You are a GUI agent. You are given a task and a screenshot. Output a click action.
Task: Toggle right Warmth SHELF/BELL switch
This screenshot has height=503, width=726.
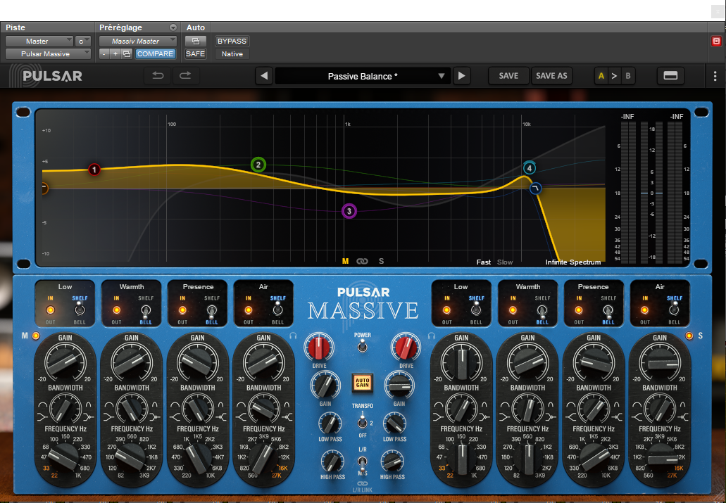point(542,310)
